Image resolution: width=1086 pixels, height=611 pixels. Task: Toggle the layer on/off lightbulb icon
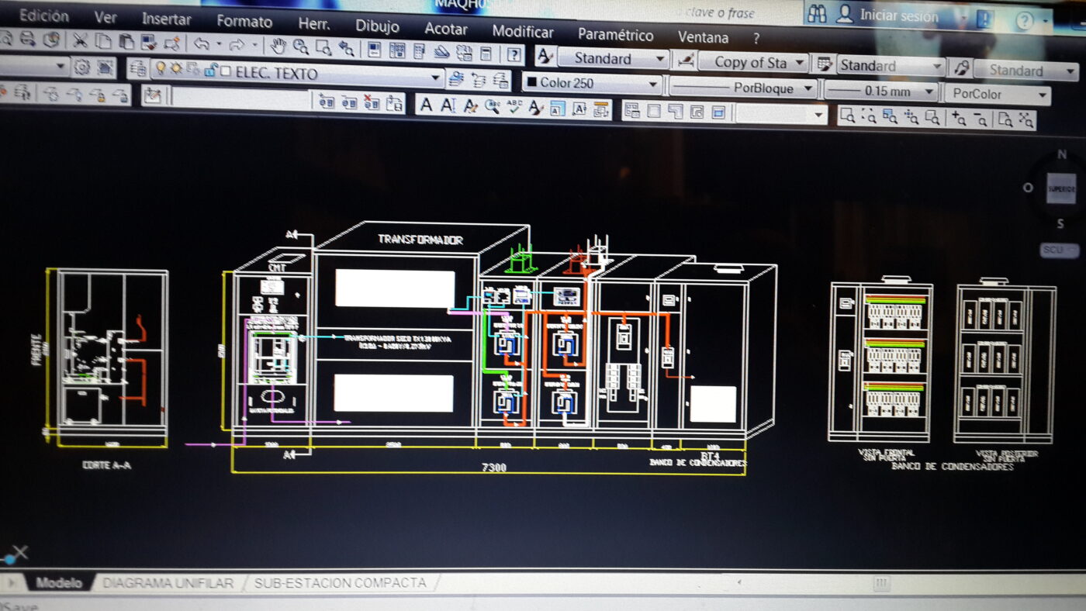click(x=161, y=69)
